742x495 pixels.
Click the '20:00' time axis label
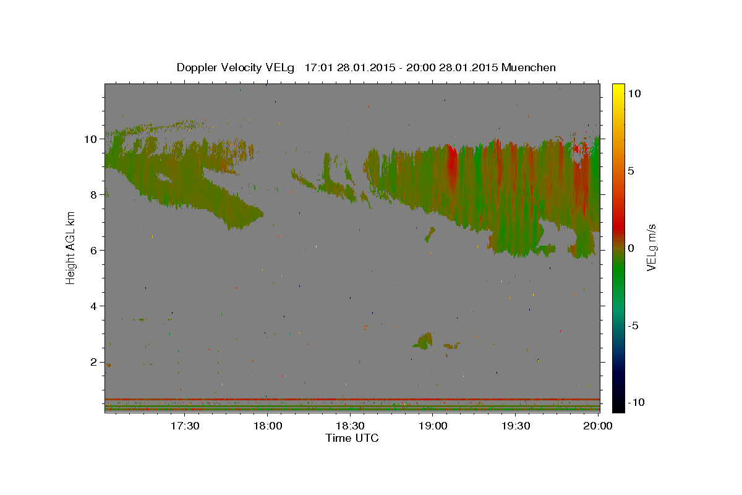tap(598, 426)
